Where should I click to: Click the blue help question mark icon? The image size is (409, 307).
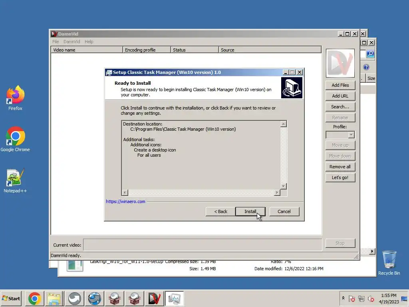point(366,67)
